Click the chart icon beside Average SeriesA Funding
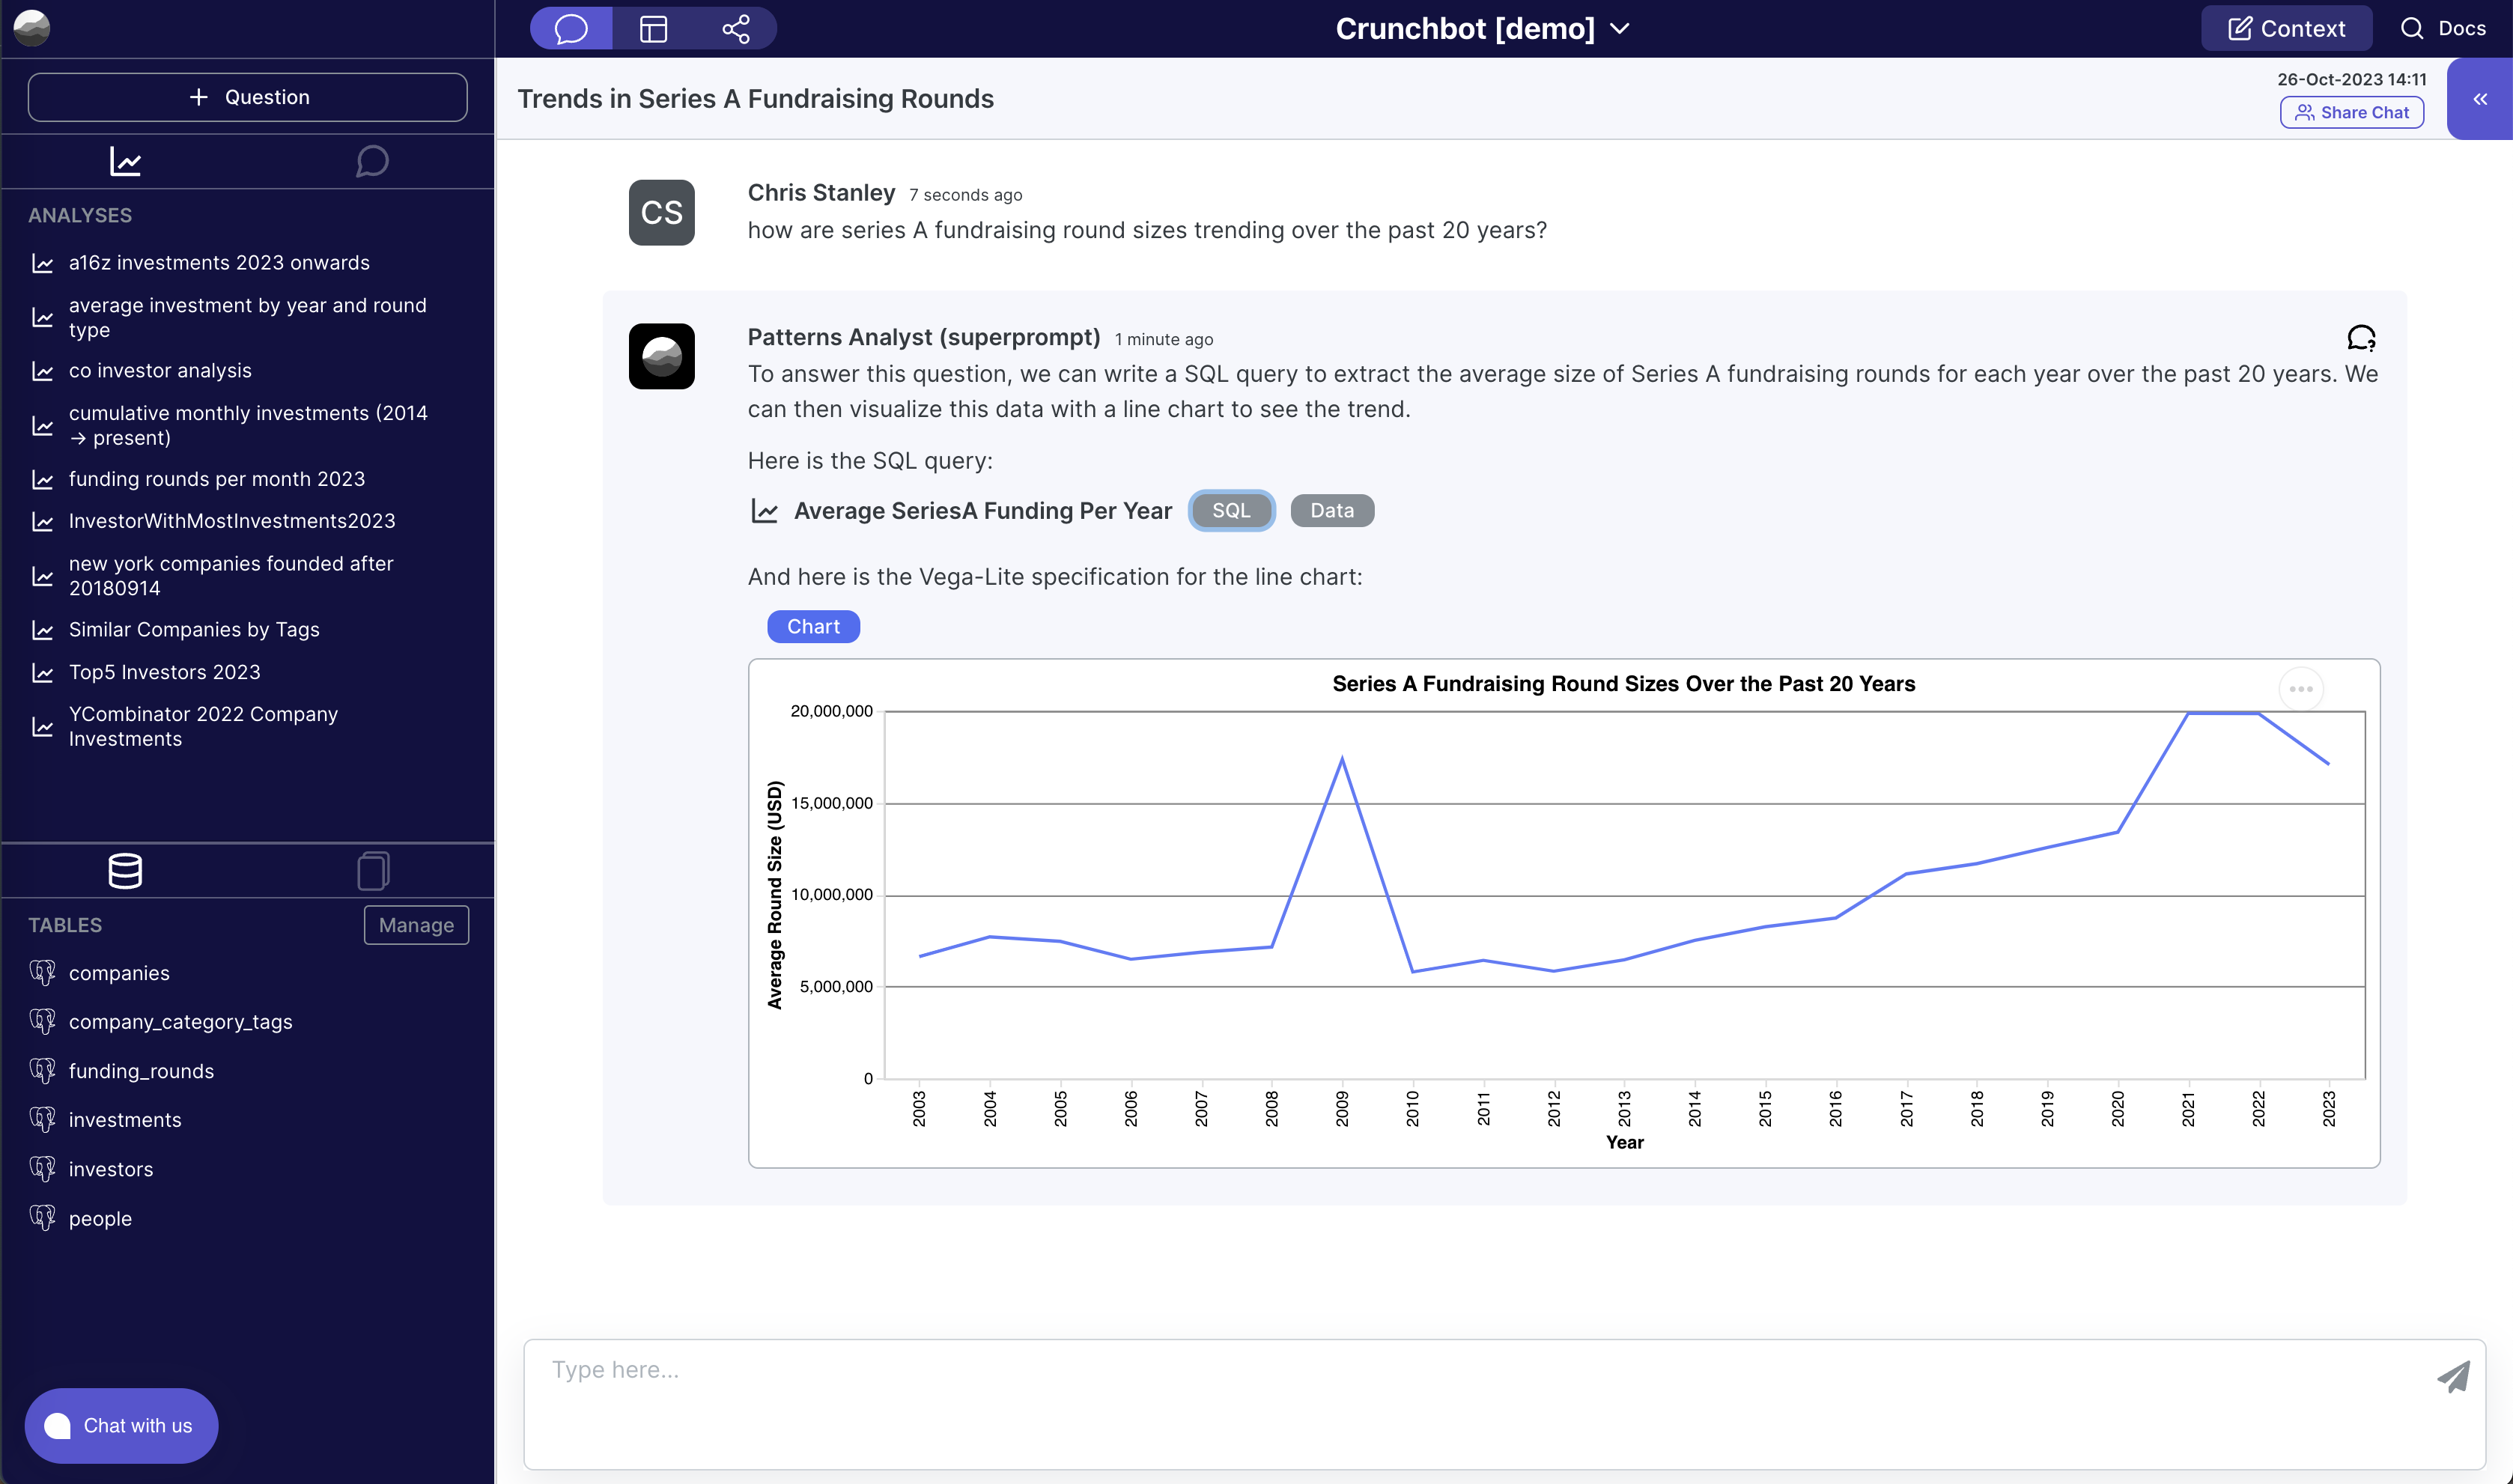2513x1484 pixels. click(764, 511)
